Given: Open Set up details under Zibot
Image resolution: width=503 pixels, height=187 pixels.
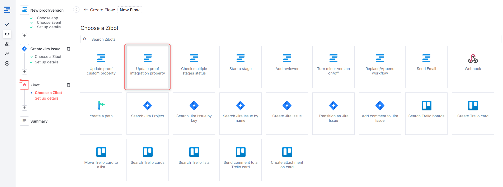Looking at the screenshot, I should coord(47,98).
